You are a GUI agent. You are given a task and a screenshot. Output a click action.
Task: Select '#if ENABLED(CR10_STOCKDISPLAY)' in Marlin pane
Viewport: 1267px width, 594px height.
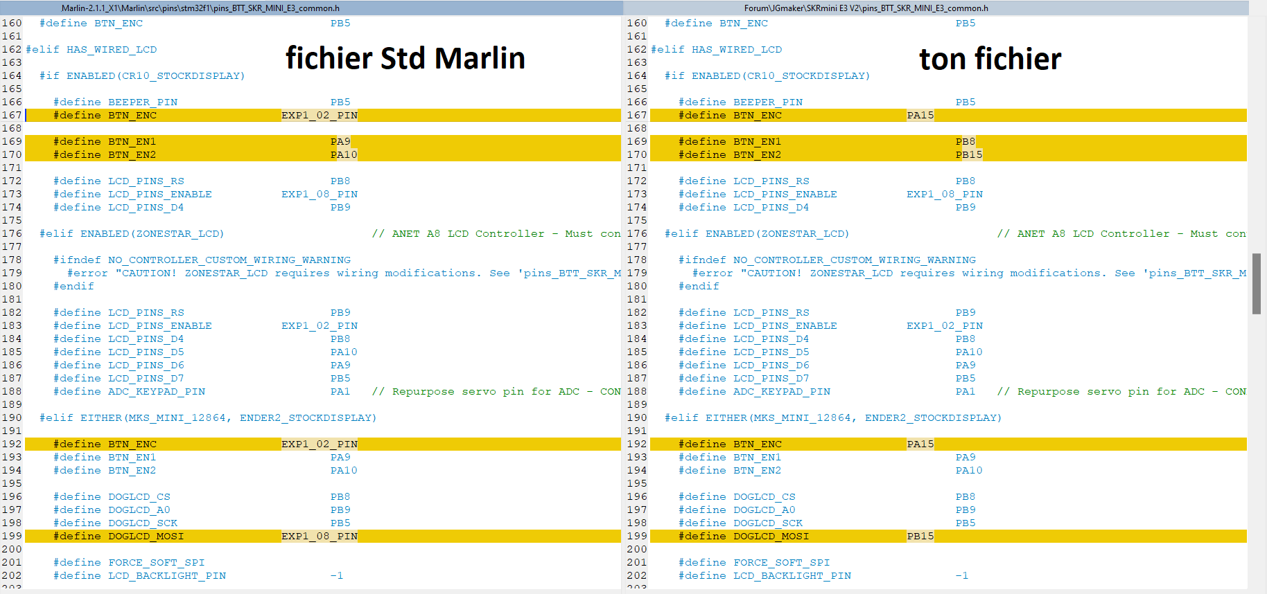pyautogui.click(x=142, y=76)
